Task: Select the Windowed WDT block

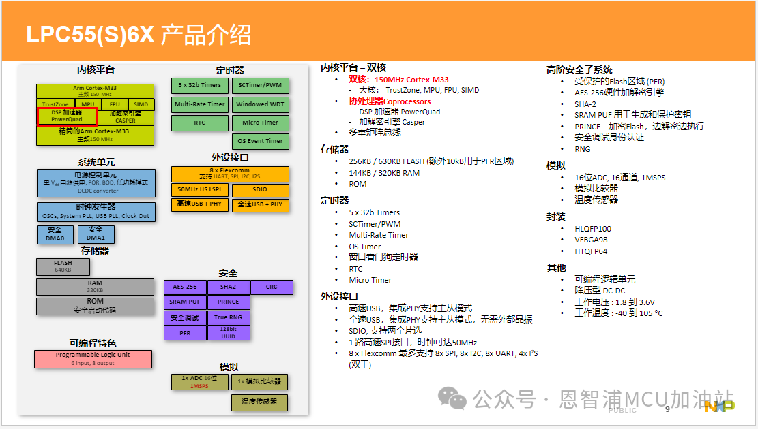Action: pyautogui.click(x=260, y=104)
